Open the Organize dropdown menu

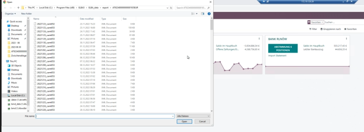tap(10, 14)
